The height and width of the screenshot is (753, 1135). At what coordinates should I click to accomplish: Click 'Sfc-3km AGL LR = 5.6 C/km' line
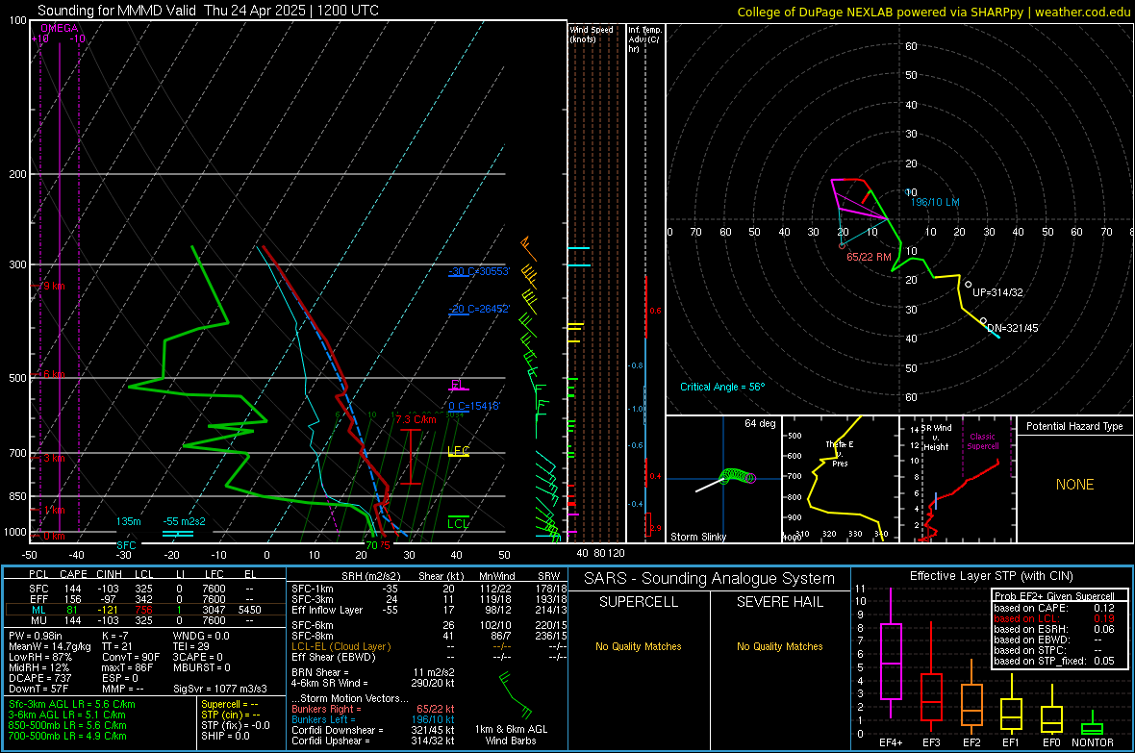(x=72, y=704)
